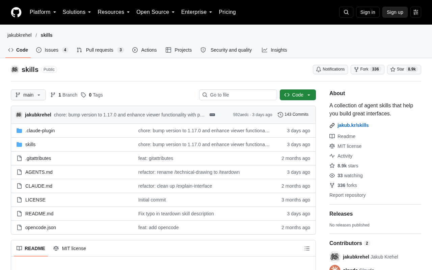Focus the Go to file field
The image size is (432, 270).
pos(238,95)
